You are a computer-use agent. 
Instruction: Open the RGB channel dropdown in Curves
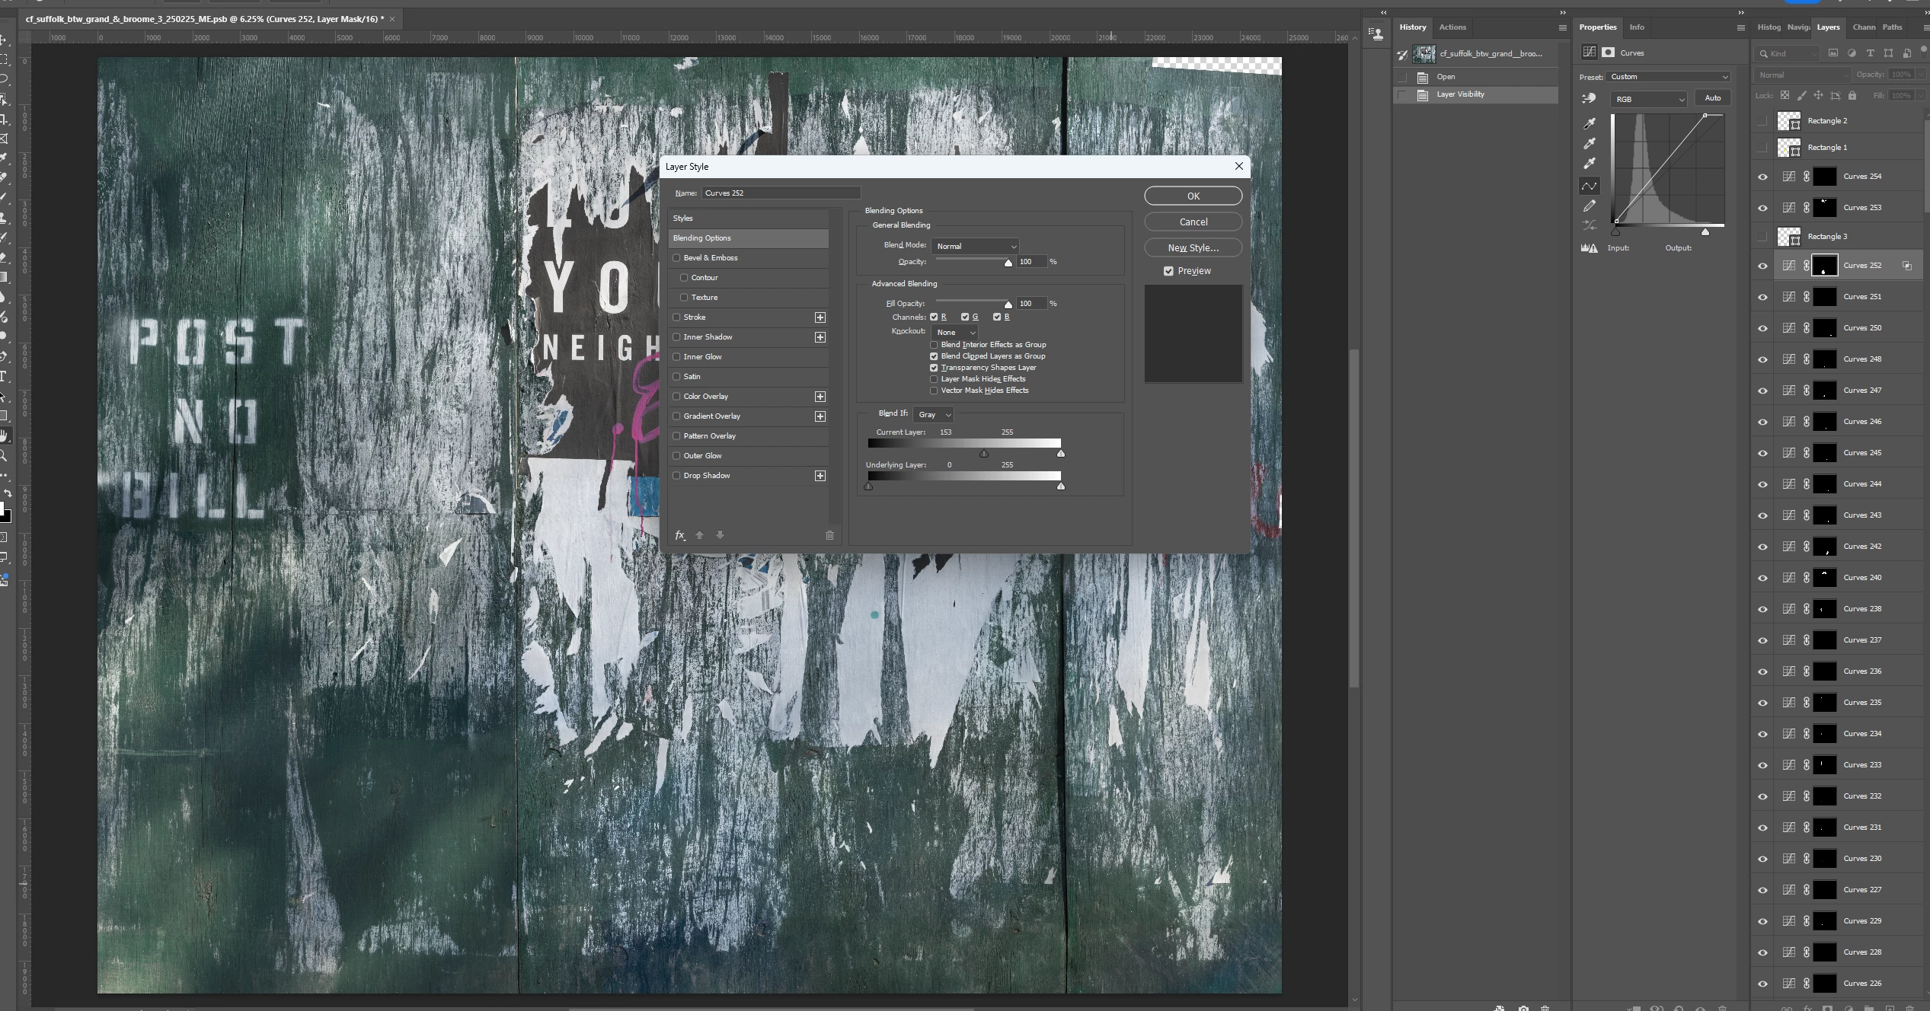(x=1650, y=99)
